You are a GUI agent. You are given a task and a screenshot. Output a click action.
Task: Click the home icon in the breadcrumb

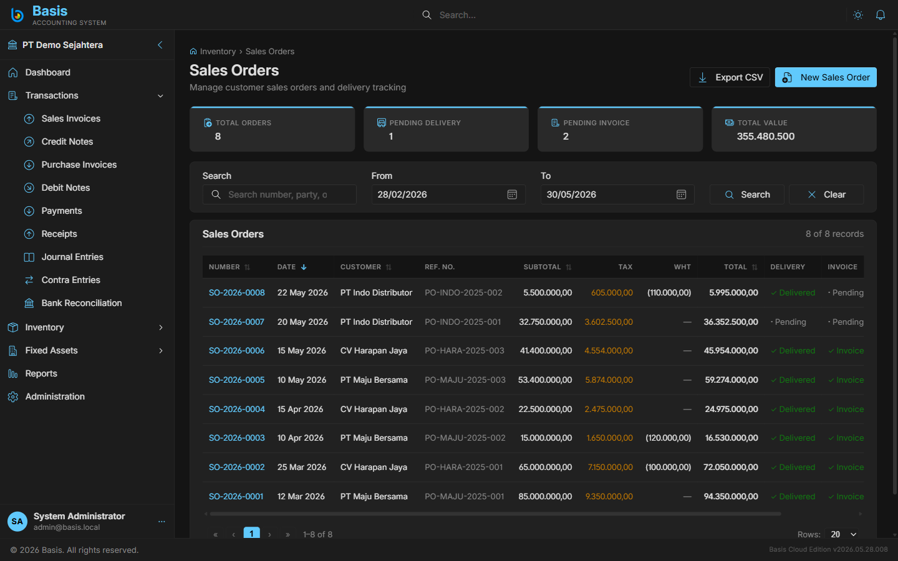(193, 52)
